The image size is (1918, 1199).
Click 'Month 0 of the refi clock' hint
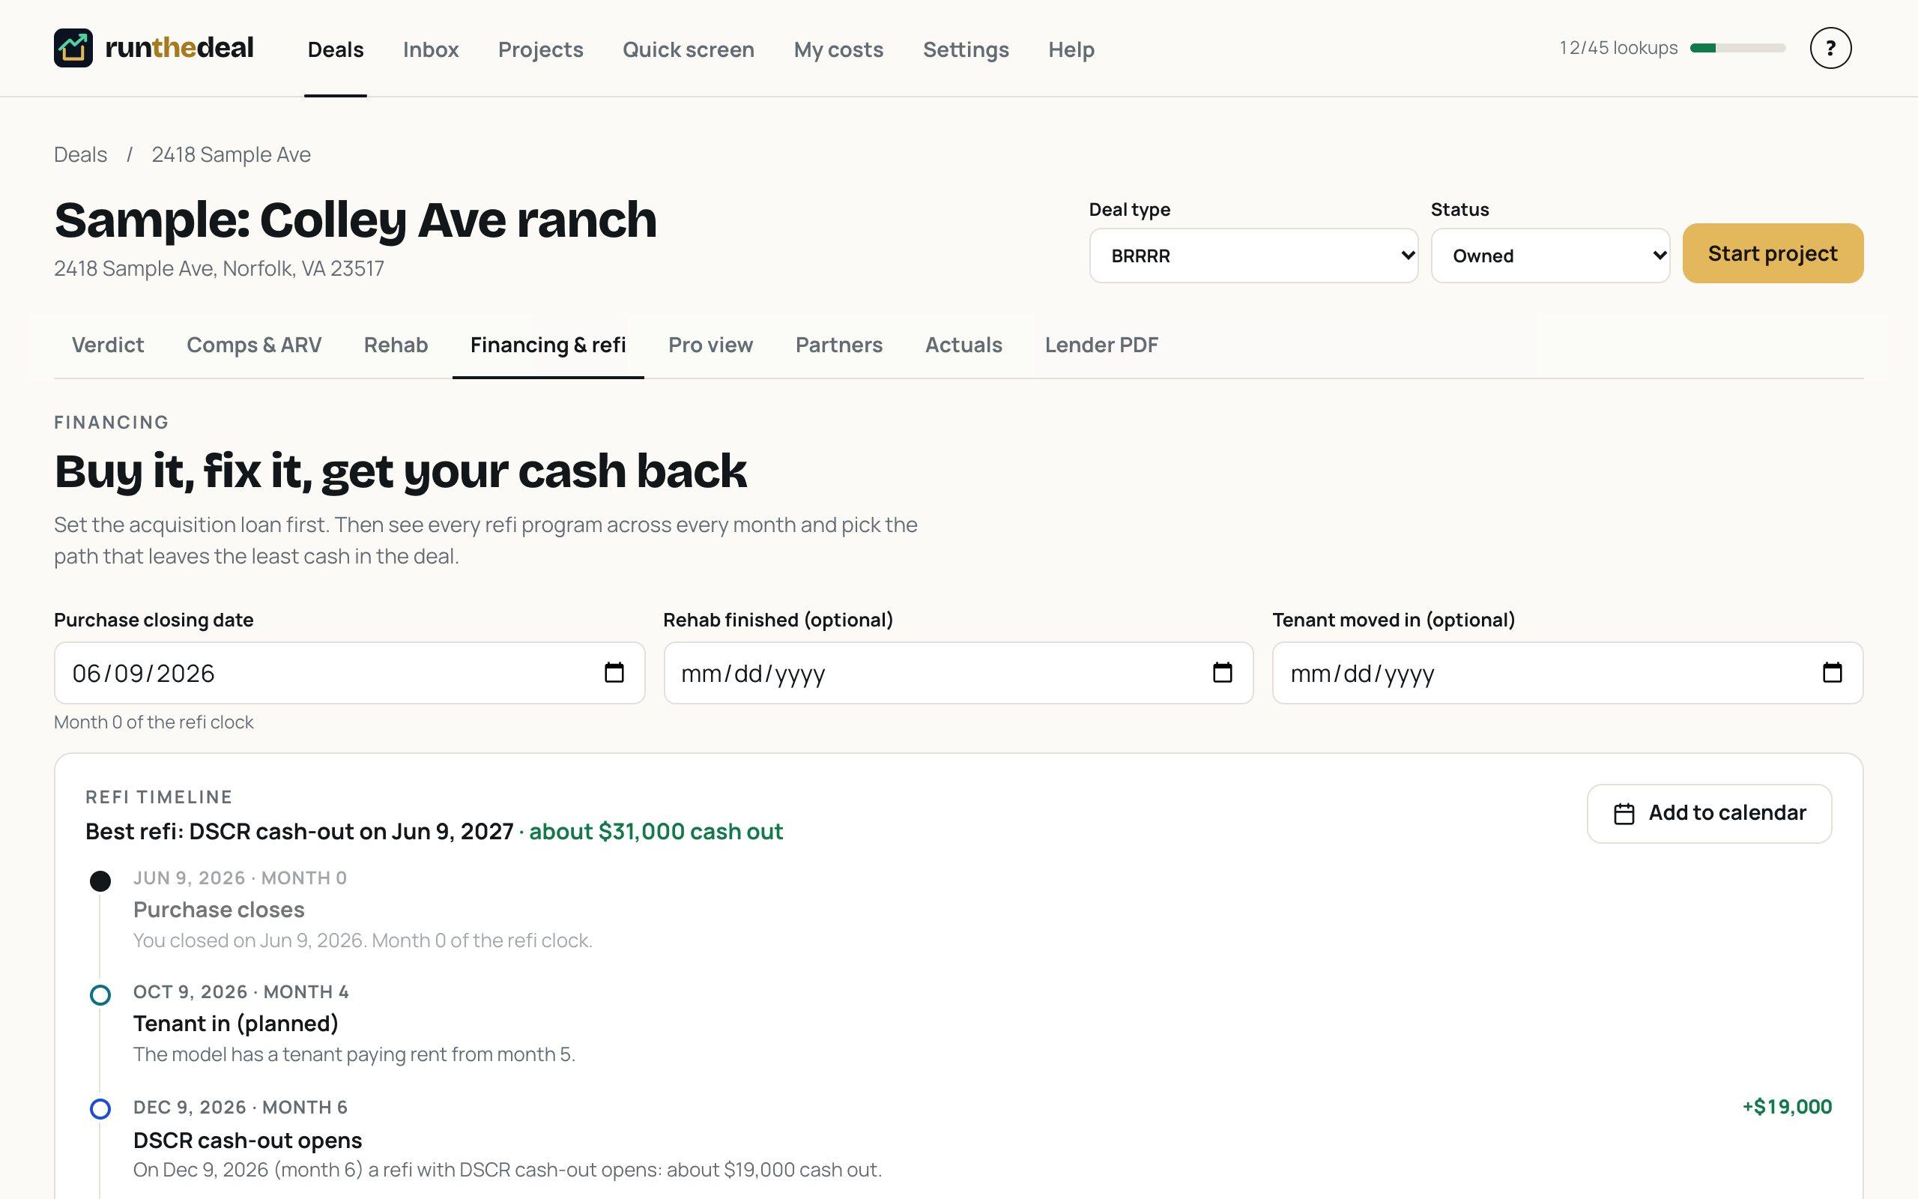point(154,722)
